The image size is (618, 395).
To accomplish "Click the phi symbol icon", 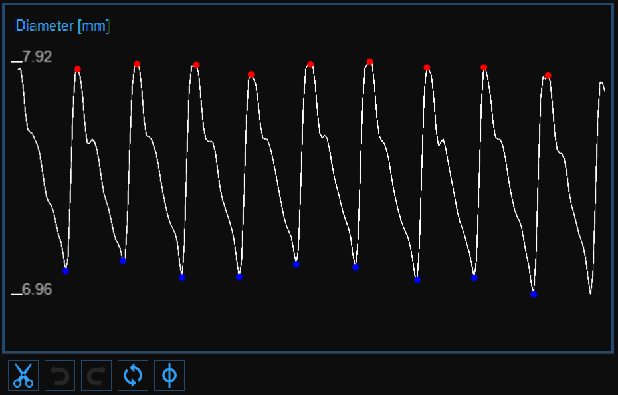I will click(x=169, y=376).
